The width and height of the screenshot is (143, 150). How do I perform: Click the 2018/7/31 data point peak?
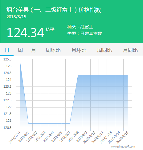(x=20, y=63)
